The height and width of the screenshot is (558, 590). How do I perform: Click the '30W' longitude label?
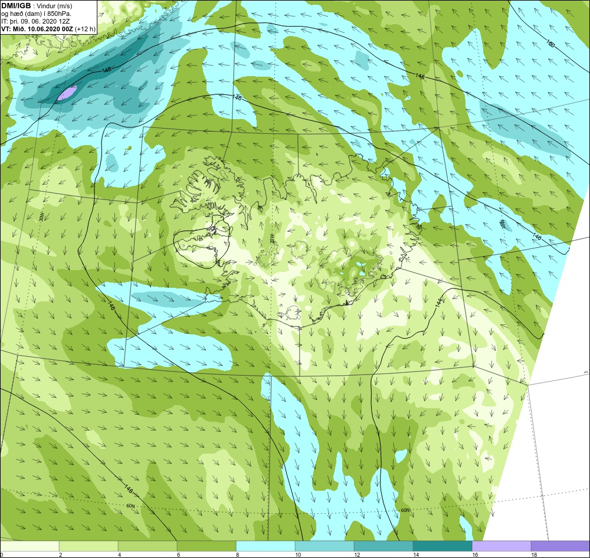pos(41,216)
